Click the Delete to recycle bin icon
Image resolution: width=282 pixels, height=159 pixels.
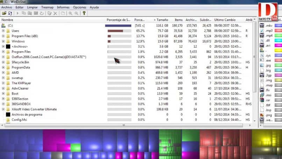pos(49,13)
